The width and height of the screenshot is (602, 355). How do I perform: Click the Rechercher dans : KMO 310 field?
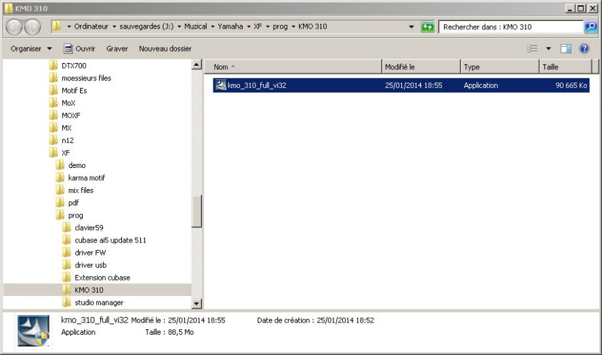click(x=510, y=27)
